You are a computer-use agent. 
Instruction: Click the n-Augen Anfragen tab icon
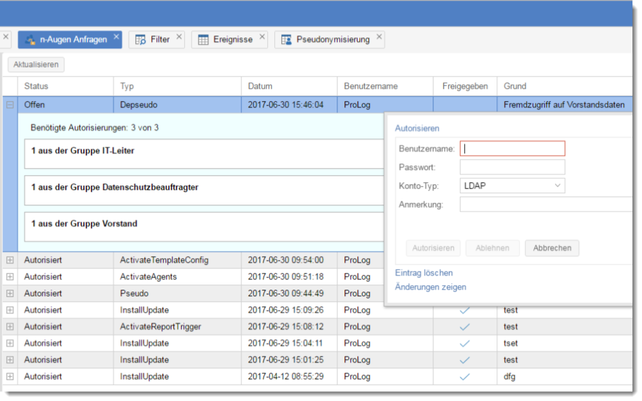coord(30,40)
